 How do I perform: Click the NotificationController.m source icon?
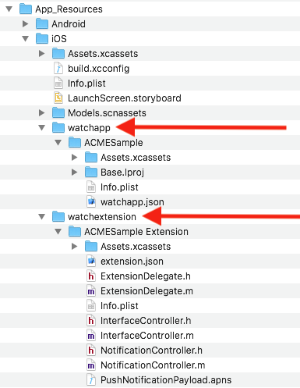click(91, 365)
